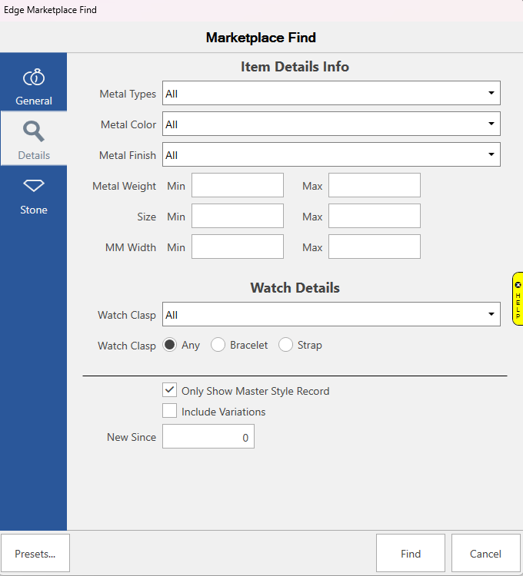Open the Metal Color dropdown list
The width and height of the screenshot is (523, 576).
tap(331, 124)
